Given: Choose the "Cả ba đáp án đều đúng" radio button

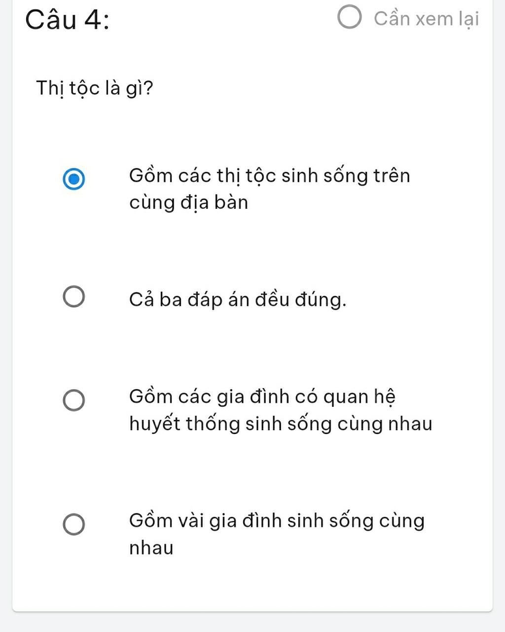Looking at the screenshot, I should (x=74, y=296).
